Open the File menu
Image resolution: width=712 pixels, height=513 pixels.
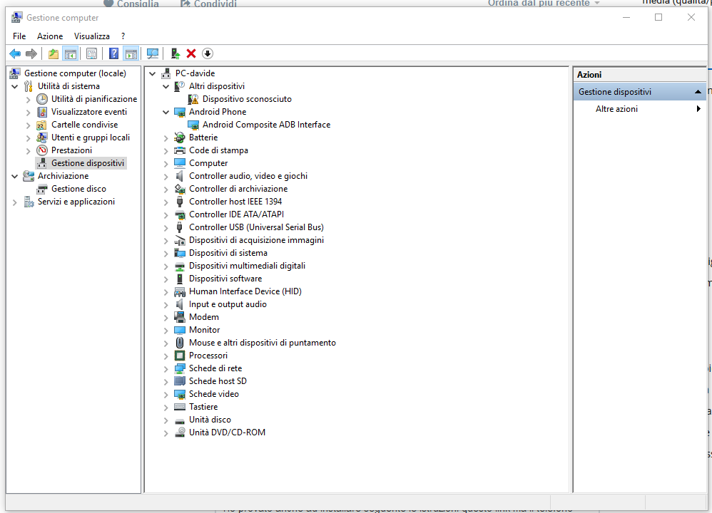19,36
